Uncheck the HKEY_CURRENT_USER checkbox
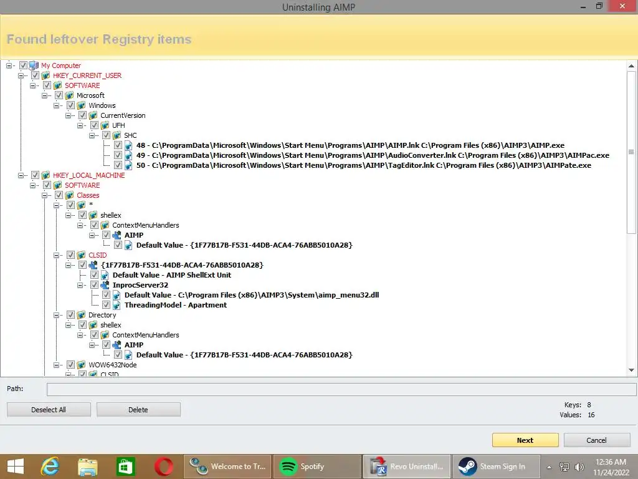 [x=35, y=75]
